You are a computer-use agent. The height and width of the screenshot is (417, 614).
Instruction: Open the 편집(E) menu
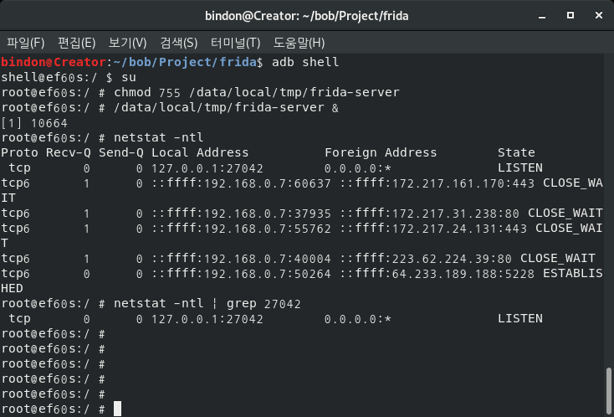click(77, 43)
